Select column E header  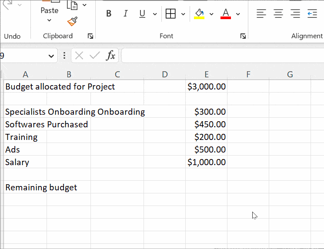pos(207,74)
